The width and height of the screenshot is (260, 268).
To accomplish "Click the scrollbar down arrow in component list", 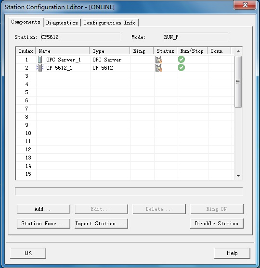I will tap(238, 176).
